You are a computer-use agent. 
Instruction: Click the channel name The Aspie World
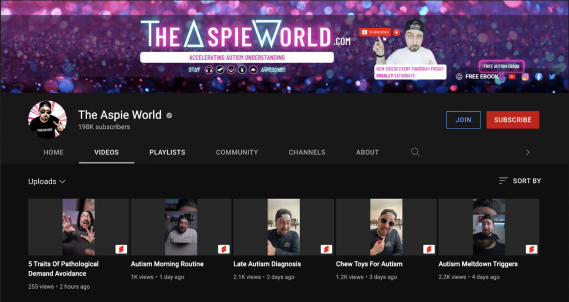pos(120,115)
